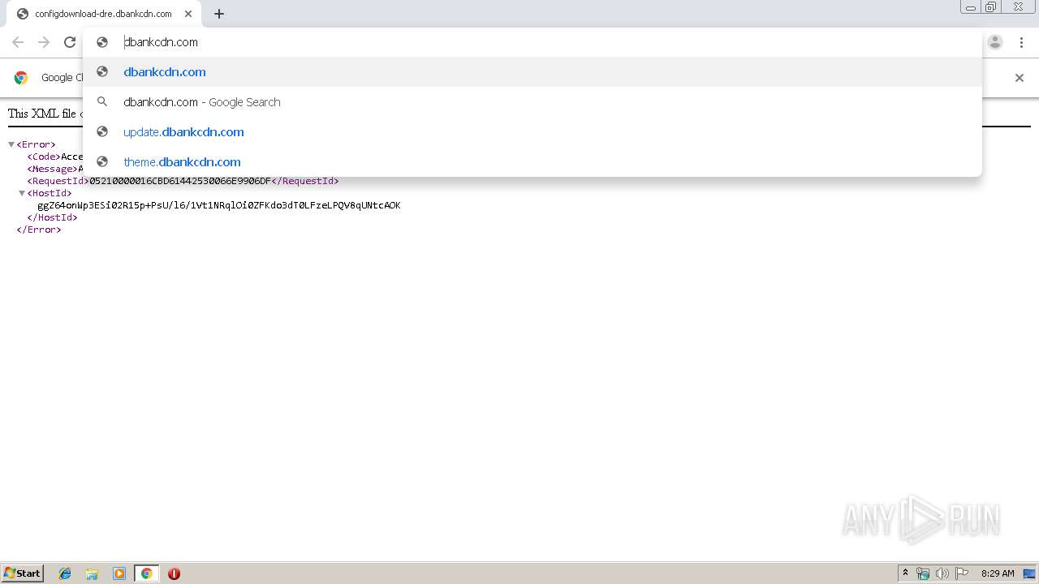Click the Chrome taskbar button
The width and height of the screenshot is (1039, 584).
pos(146,573)
